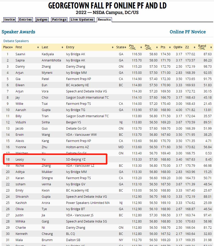Click the sort icon in Entry column
Screen dimensions: 214x246
(113, 47)
